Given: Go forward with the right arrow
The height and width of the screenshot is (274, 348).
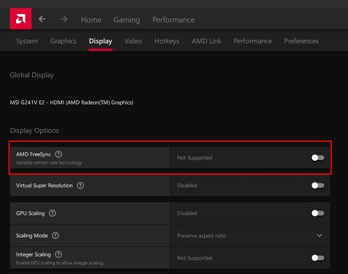Looking at the screenshot, I should coord(64,19).
